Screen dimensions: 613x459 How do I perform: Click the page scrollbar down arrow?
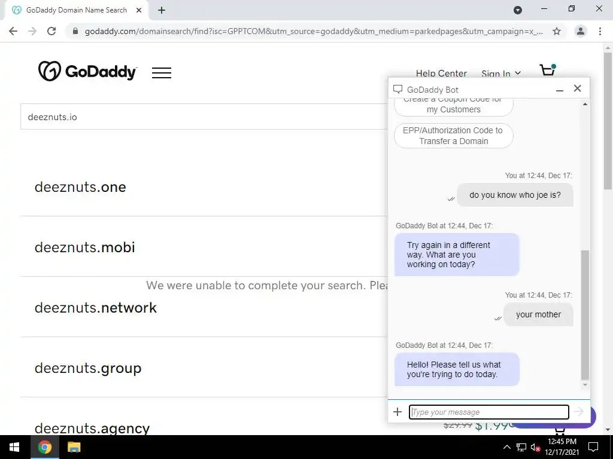pos(608,430)
